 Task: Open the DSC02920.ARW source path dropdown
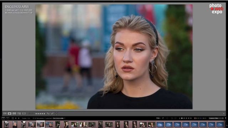tap(59, 118)
